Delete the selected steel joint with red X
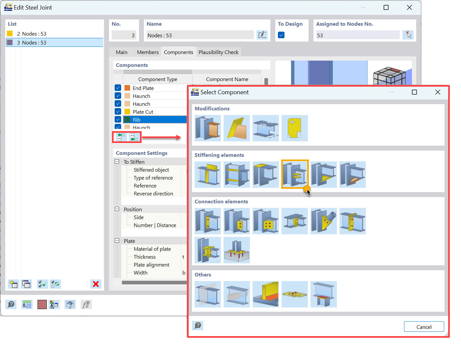Screen dimensions: 461x346 point(96,284)
